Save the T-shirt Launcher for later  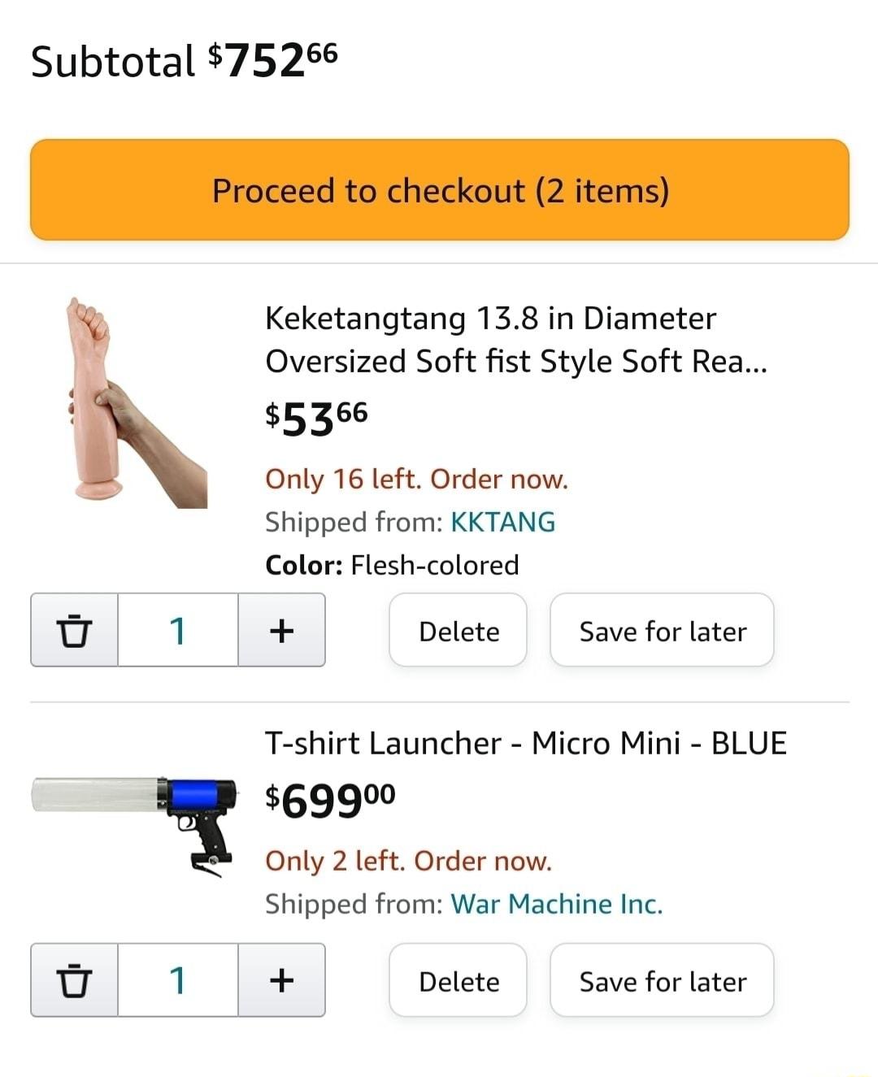tap(662, 981)
